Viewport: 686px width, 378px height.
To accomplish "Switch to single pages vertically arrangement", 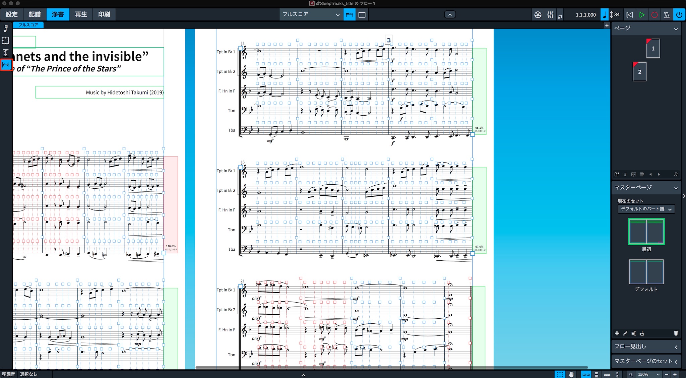I will click(x=617, y=375).
